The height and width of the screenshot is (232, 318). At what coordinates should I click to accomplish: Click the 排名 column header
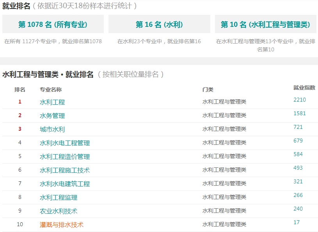20,90
